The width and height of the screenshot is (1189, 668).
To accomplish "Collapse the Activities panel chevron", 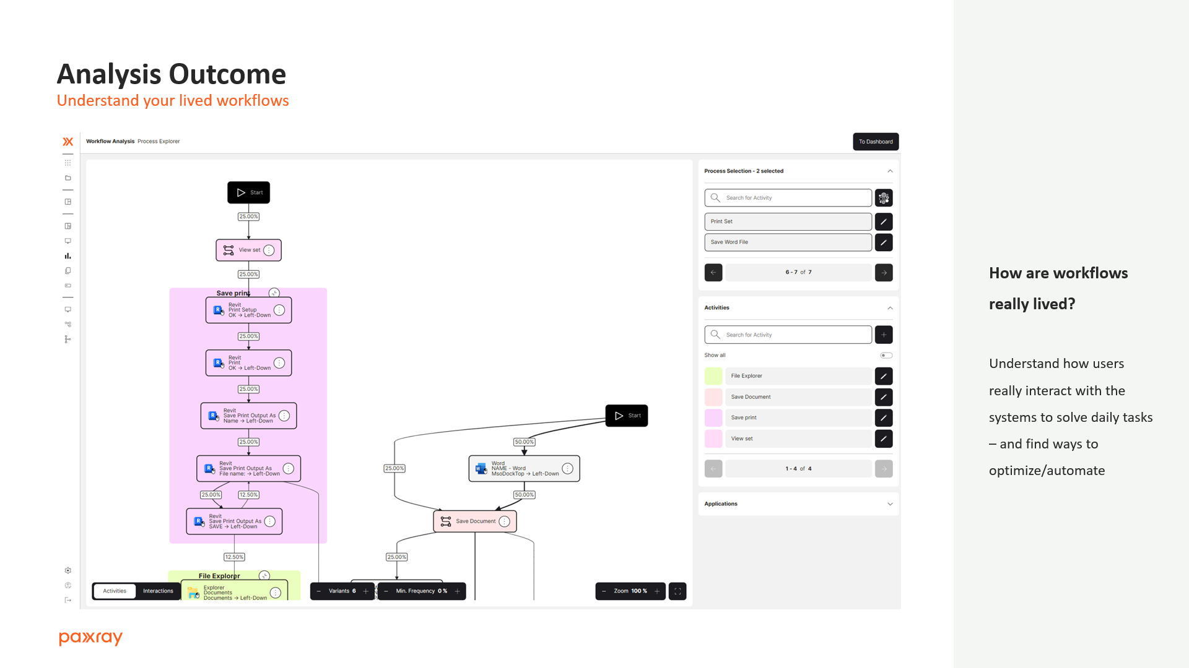I will coord(890,308).
